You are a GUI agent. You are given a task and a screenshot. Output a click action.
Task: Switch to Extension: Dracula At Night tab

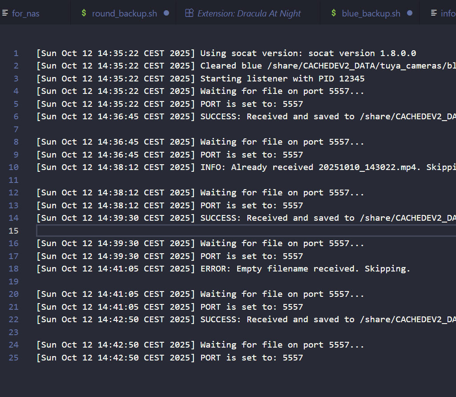tap(249, 13)
